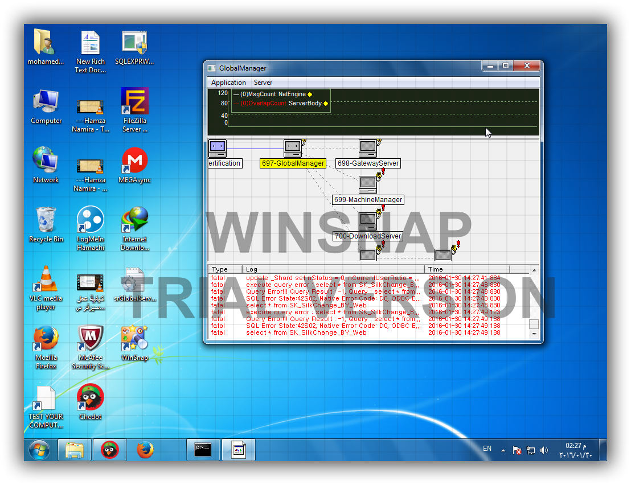Click the GlobalManager taskbar button
The height and width of the screenshot is (485, 631).
coord(239,450)
